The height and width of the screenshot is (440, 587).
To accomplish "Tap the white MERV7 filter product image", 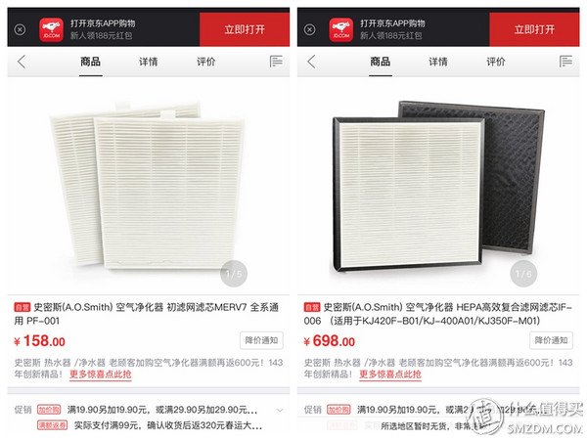I will point(148,185).
